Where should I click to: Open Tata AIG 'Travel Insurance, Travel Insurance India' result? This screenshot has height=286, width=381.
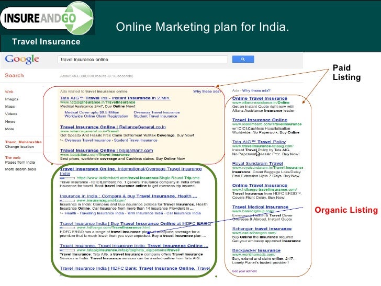coord(134,245)
